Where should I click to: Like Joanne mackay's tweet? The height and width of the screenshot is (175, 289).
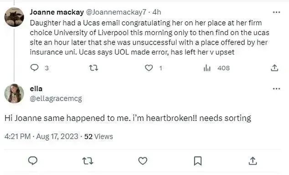pyautogui.click(x=149, y=68)
